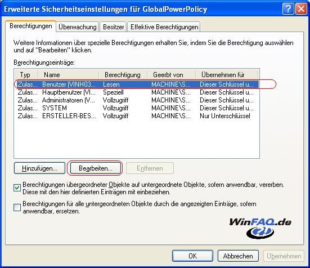Screen dimensions: 310x268
Task: Select the Berechtigungen tab
Action: (31, 26)
